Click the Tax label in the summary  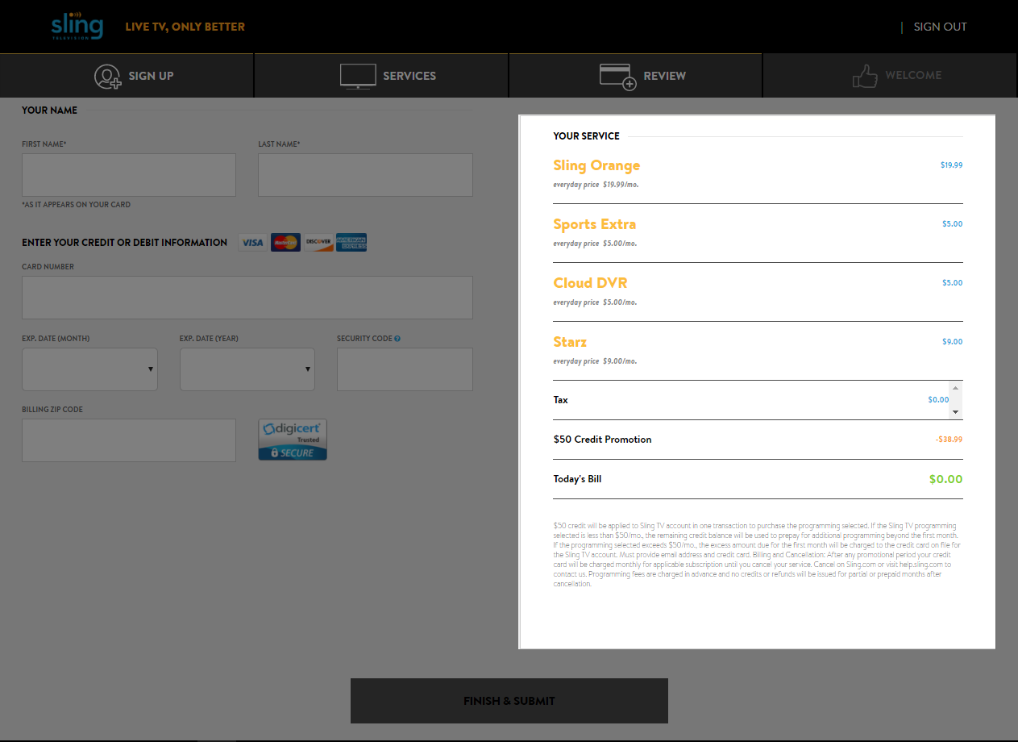pos(561,400)
